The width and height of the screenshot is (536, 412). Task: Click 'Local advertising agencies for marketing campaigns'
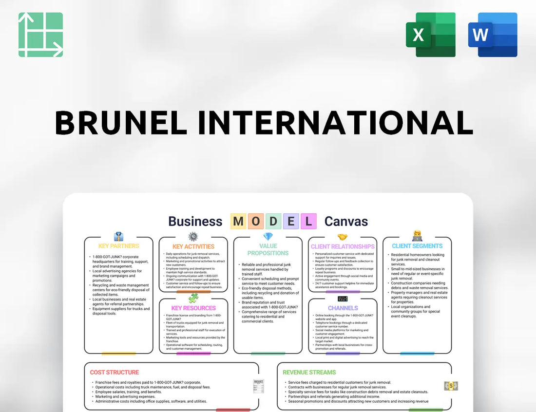pyautogui.click(x=117, y=276)
